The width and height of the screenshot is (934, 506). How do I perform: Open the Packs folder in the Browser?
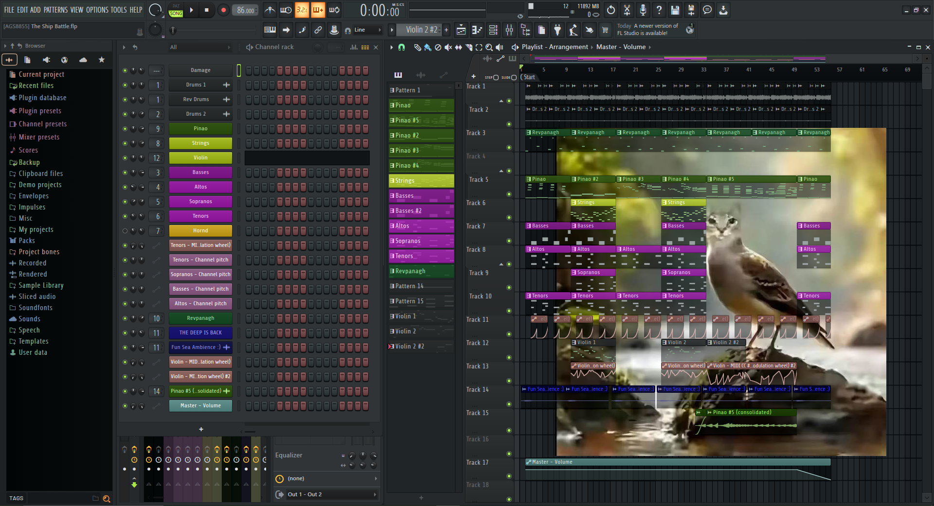coord(27,241)
